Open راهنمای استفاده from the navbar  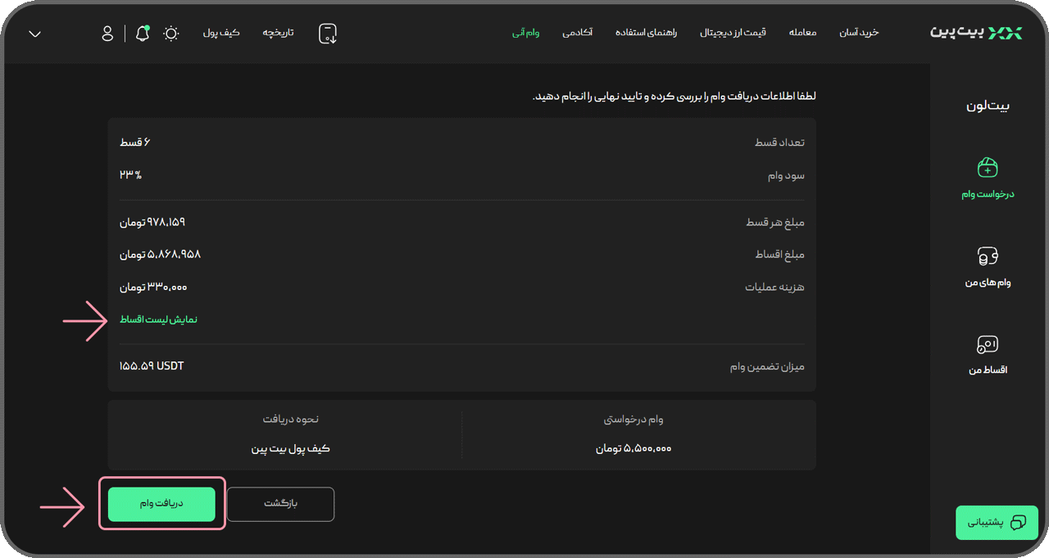(646, 33)
